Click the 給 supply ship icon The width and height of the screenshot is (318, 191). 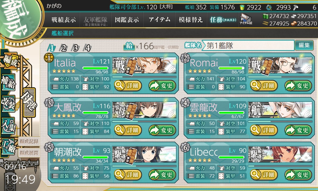129,46
